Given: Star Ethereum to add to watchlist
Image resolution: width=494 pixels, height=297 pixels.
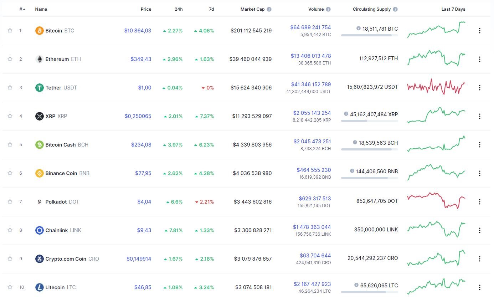Looking at the screenshot, I should click(10, 59).
